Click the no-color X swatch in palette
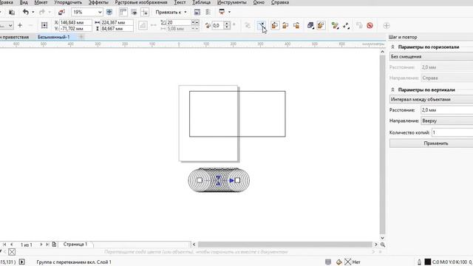Image resolution: width=473 pixels, height=266 pixels. [x=12, y=252]
